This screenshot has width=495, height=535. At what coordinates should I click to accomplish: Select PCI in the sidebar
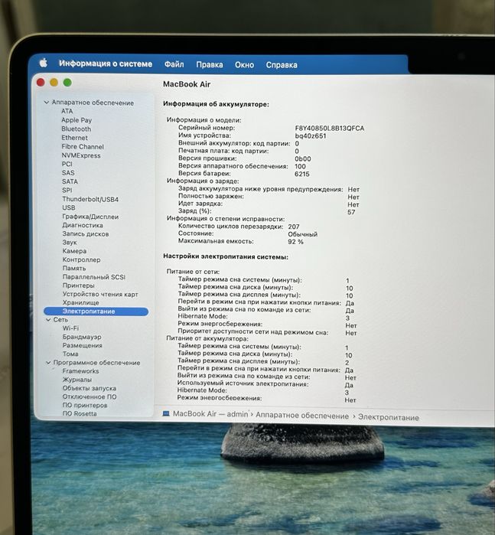[67, 164]
